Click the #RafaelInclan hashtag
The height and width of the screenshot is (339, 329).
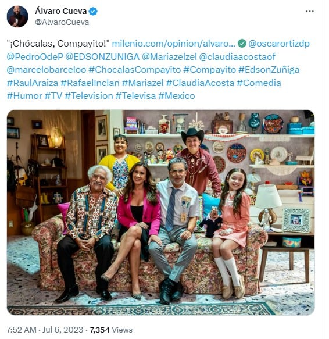coord(90,83)
